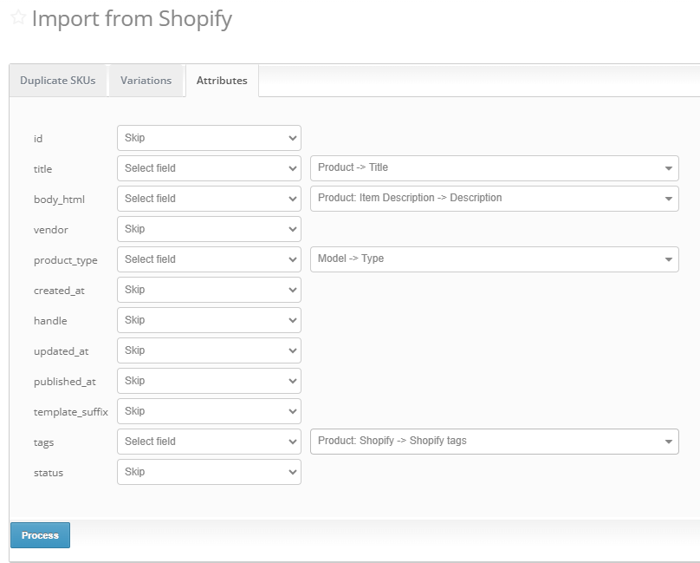Open the vendor mapping dropdown
The image size is (700, 563).
[x=209, y=229]
